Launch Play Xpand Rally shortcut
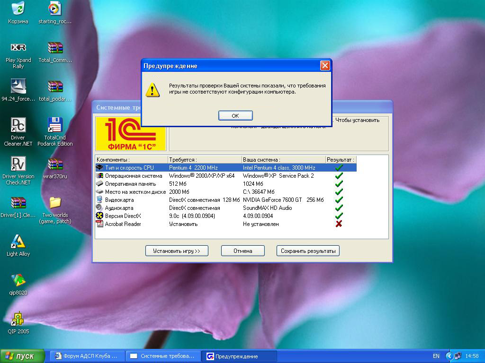Screen dimensions: 485x363 pos(18,47)
